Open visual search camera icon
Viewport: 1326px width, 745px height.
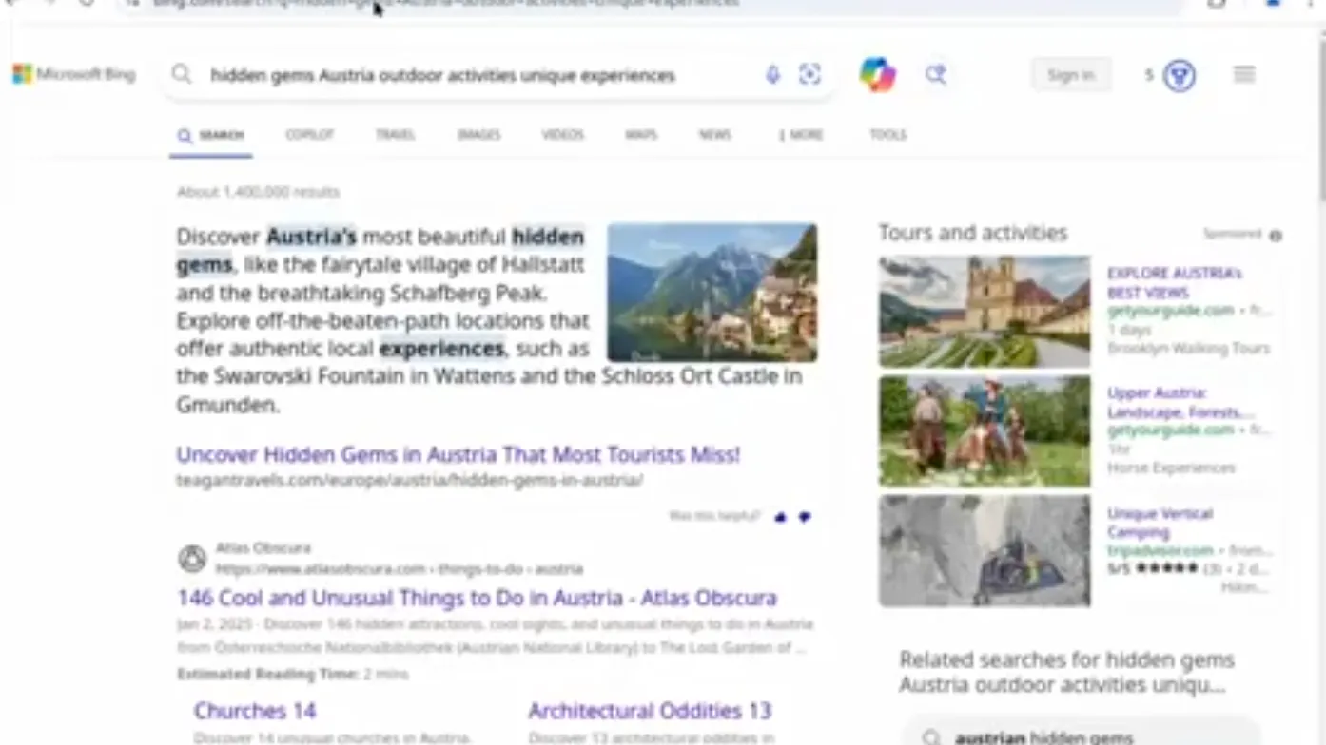click(x=809, y=75)
